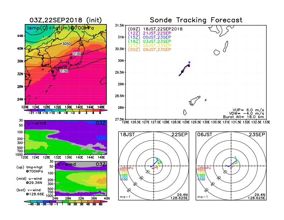The width and height of the screenshot is (284, 220).
Task: Click the swatch between 10 and 20 on wind colorbar
Action: pyautogui.click(x=72, y=201)
